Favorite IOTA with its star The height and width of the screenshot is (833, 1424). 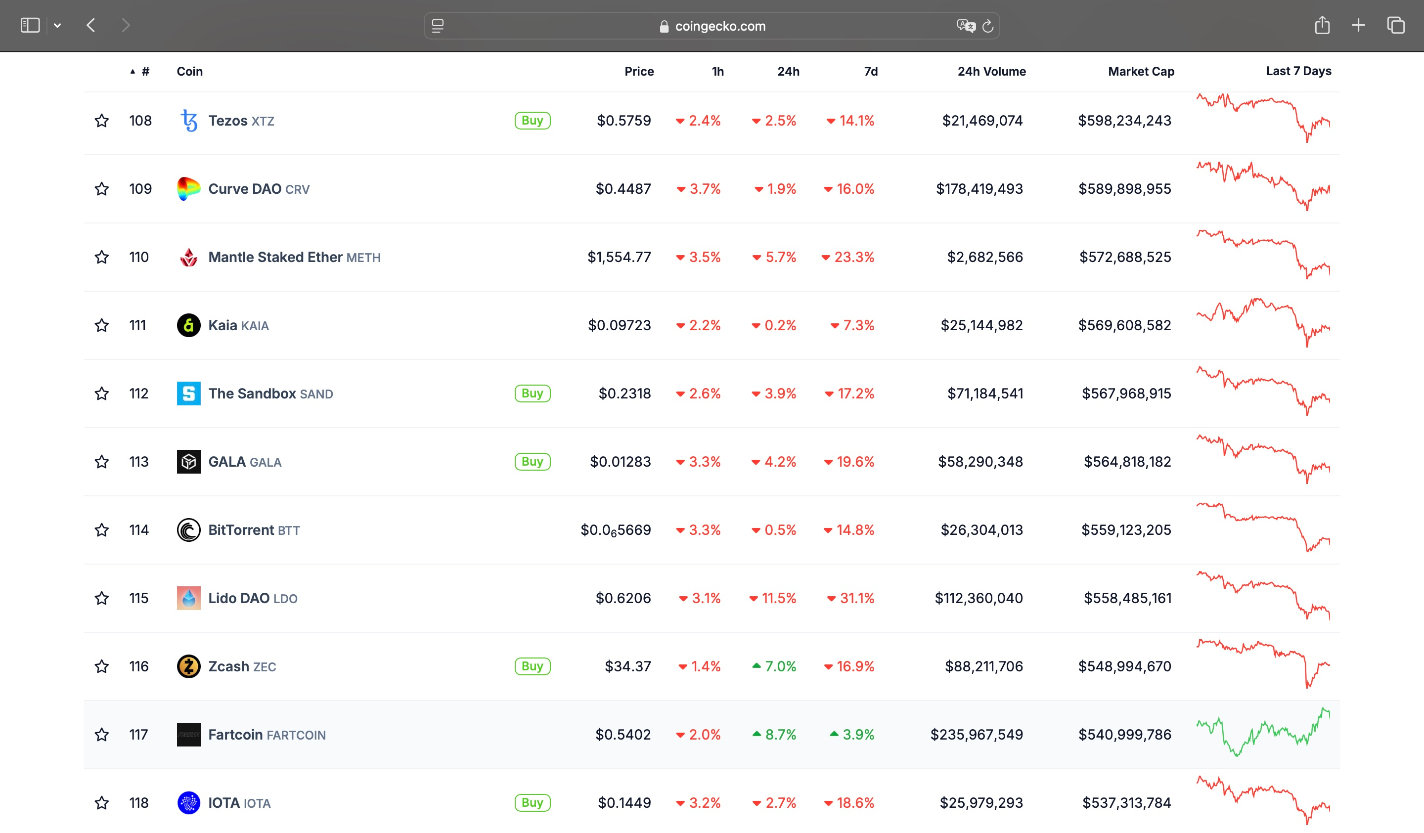tap(102, 802)
